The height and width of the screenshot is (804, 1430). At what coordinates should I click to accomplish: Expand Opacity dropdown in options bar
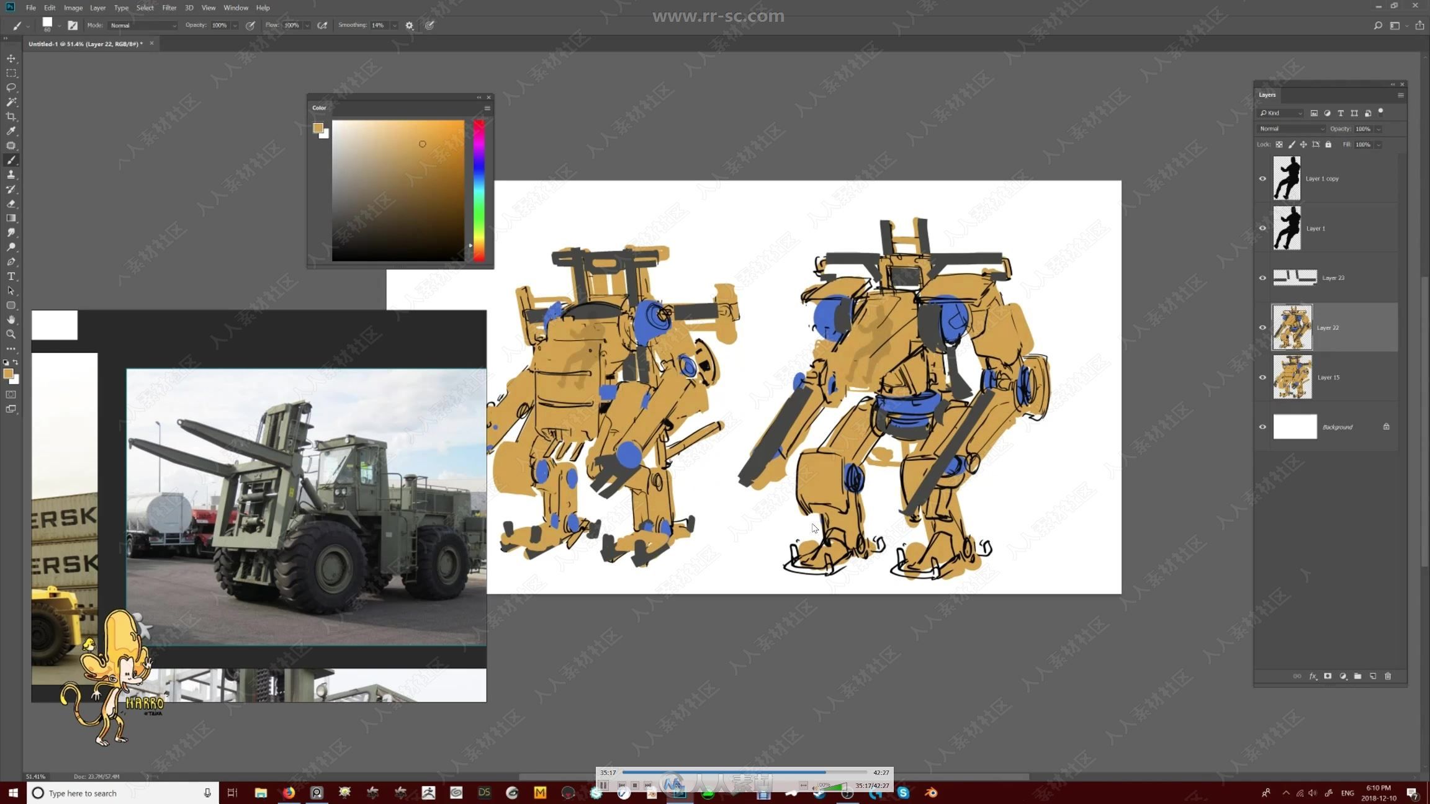[x=235, y=25]
